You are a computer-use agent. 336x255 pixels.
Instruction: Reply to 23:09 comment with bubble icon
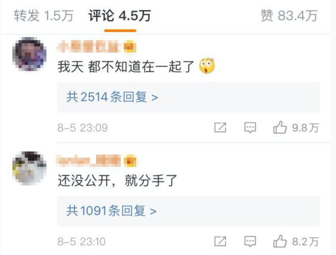(250, 127)
